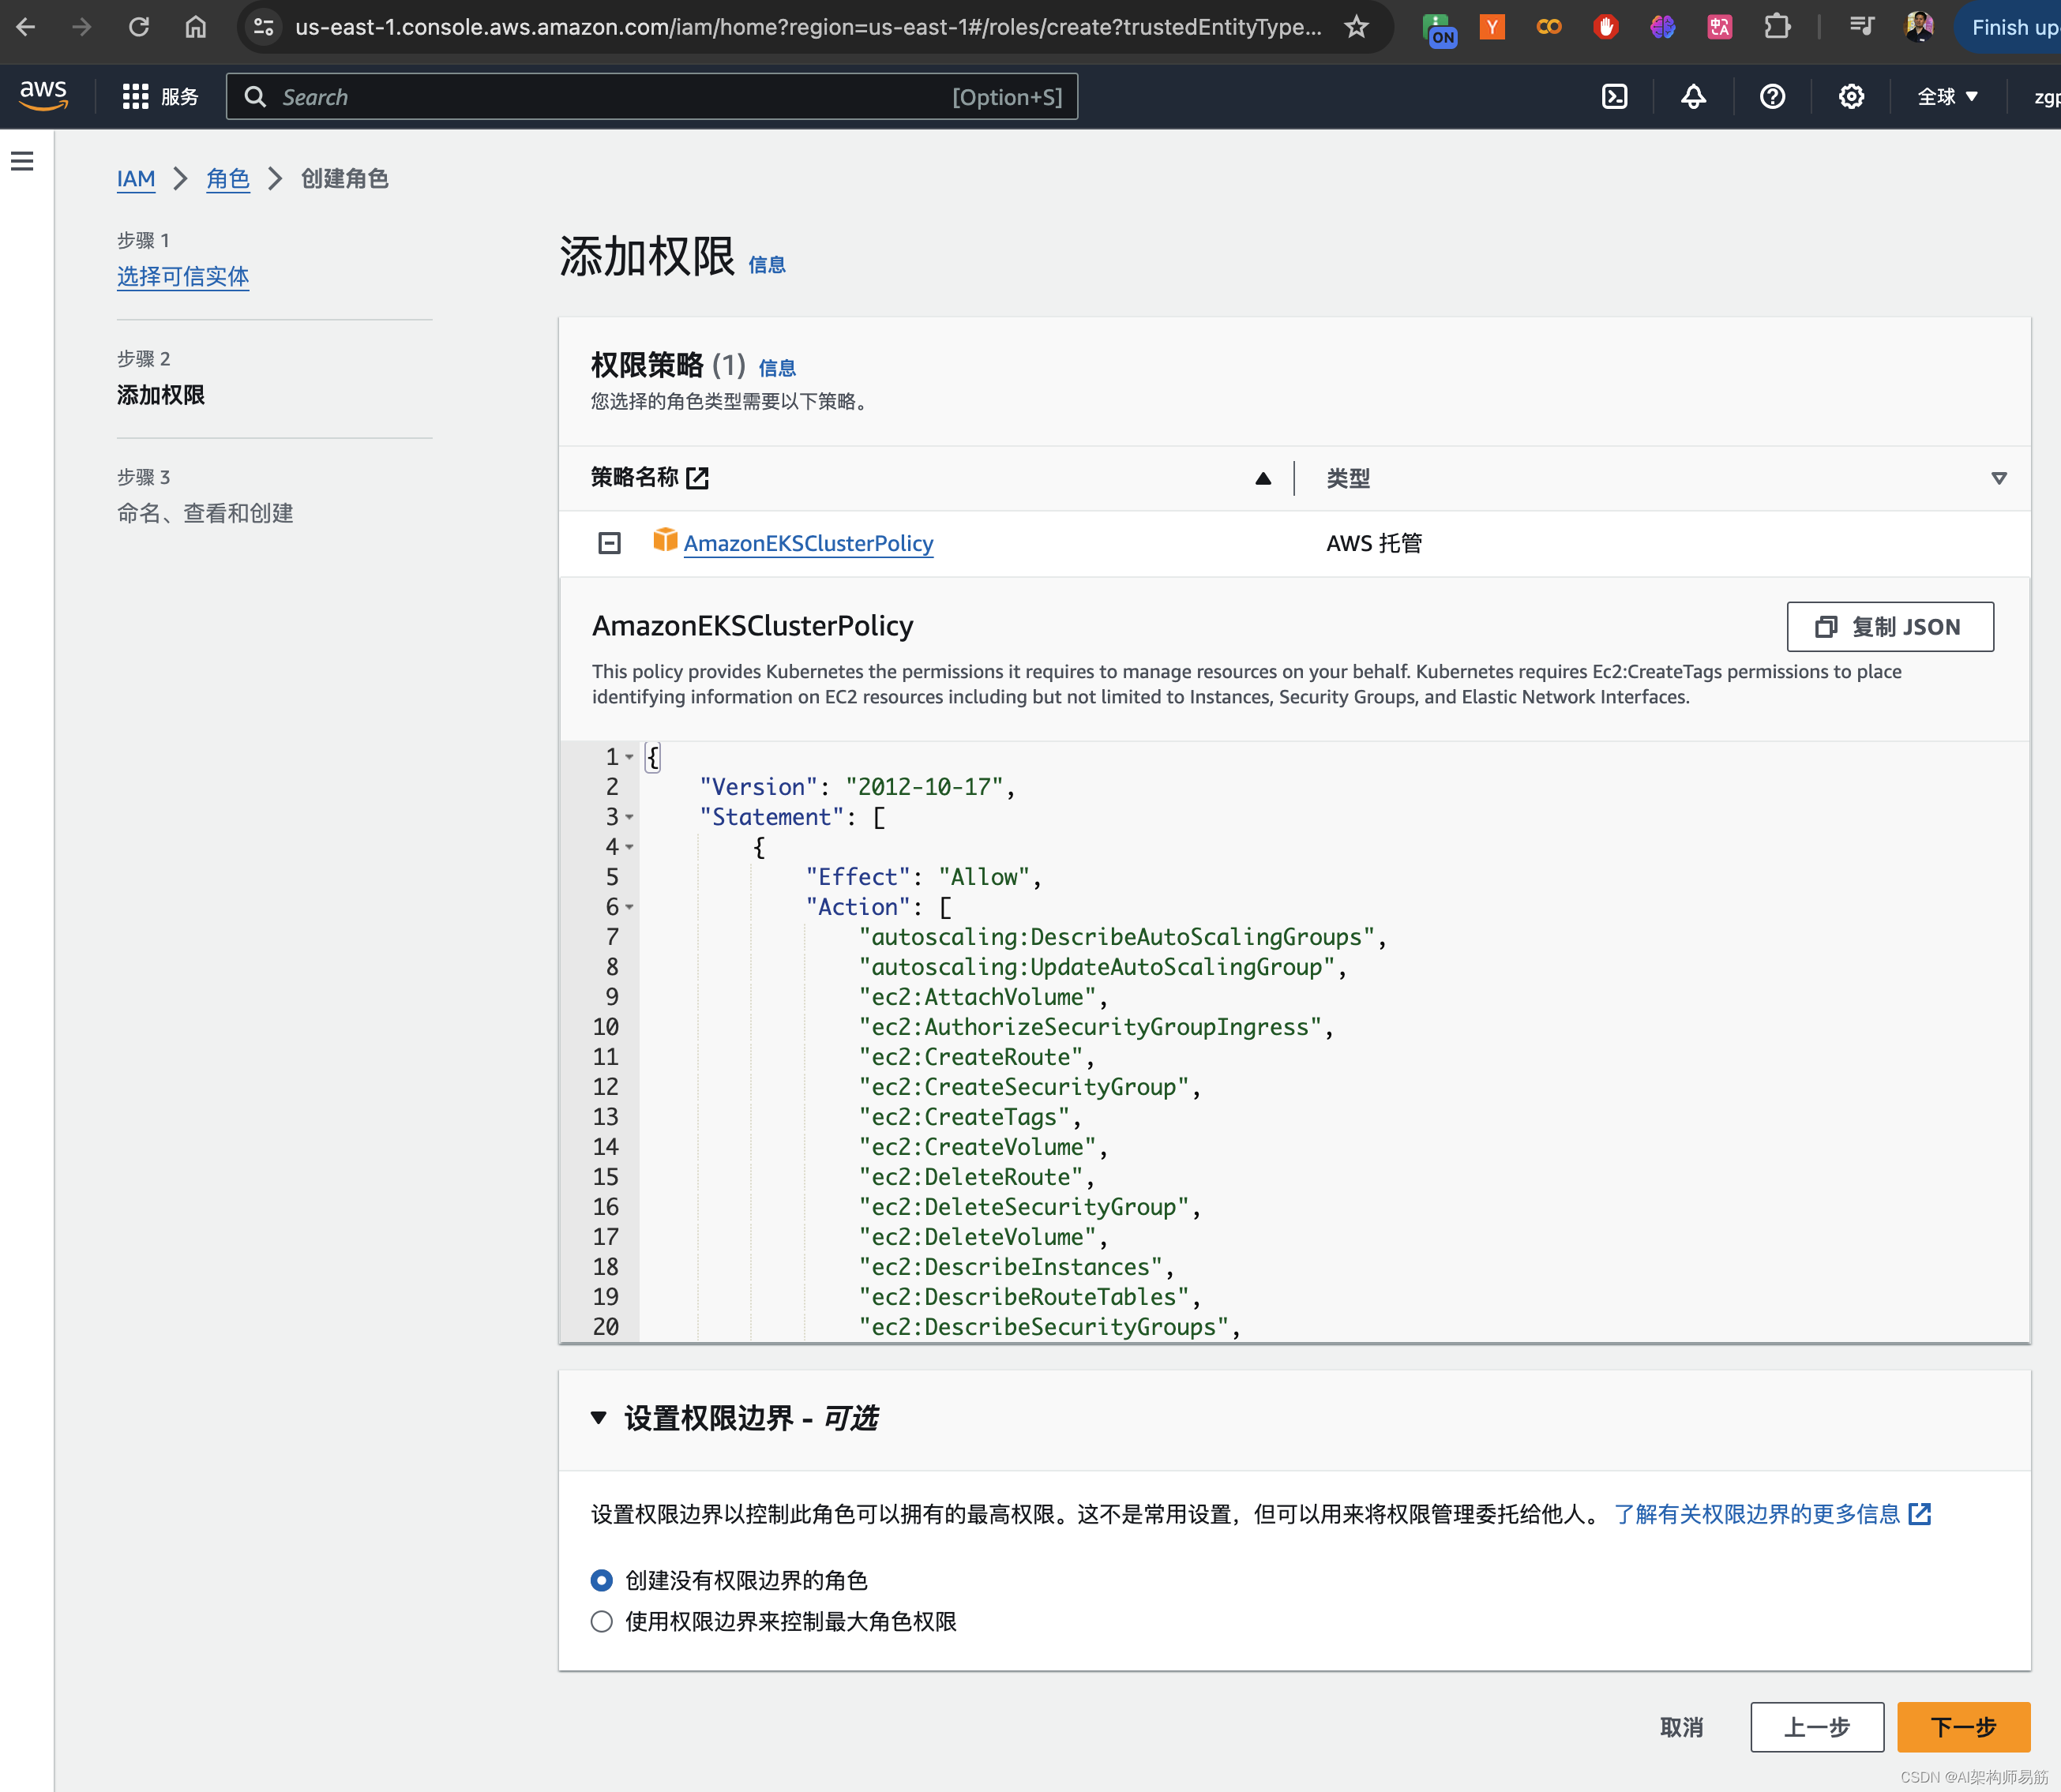Open the hamburger side navigation menu

tap(22, 161)
